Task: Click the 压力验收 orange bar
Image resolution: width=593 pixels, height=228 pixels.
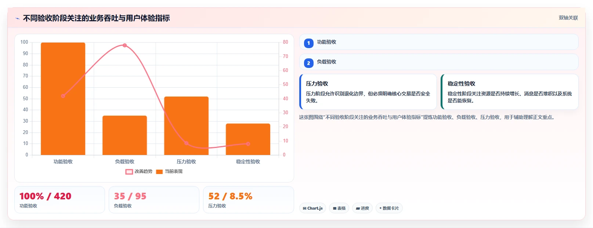Action: pyautogui.click(x=186, y=126)
